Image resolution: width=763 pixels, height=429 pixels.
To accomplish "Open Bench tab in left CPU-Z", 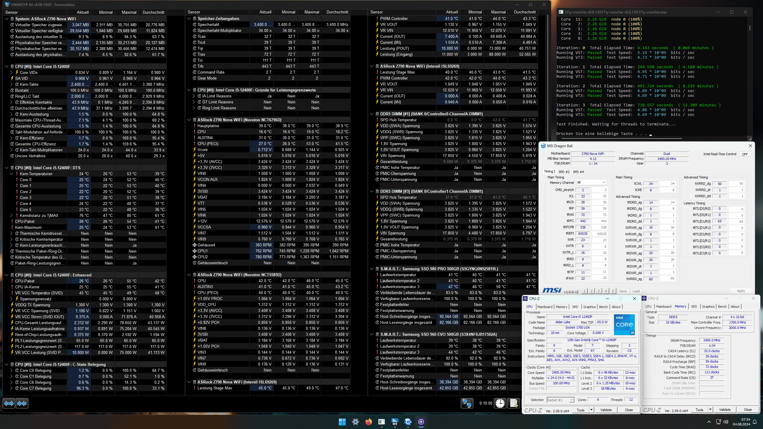I will (x=603, y=307).
